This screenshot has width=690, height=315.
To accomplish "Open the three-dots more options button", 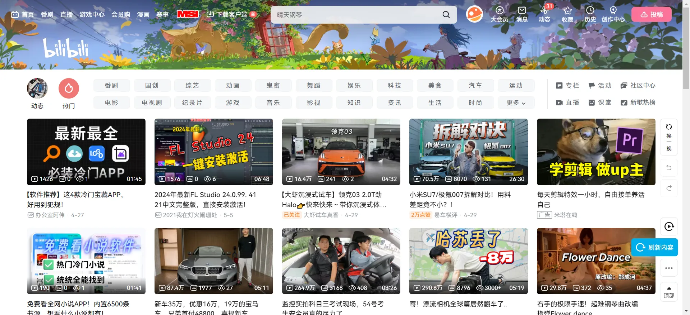I will (x=669, y=268).
